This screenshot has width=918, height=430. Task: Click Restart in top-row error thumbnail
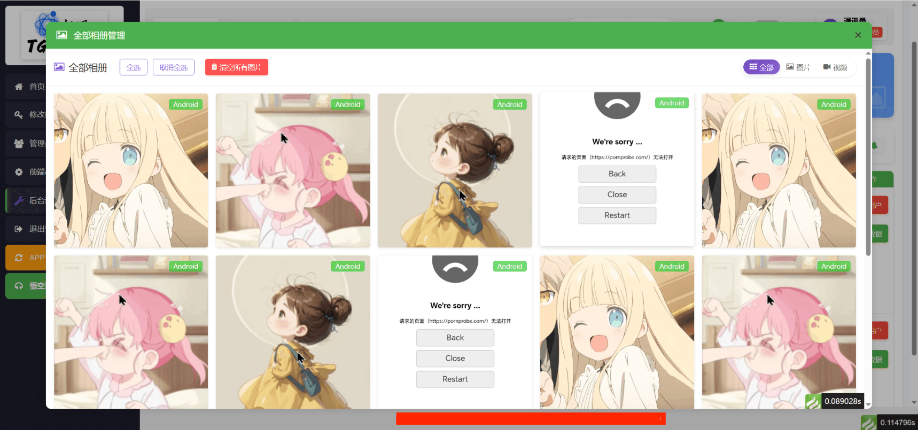(617, 215)
